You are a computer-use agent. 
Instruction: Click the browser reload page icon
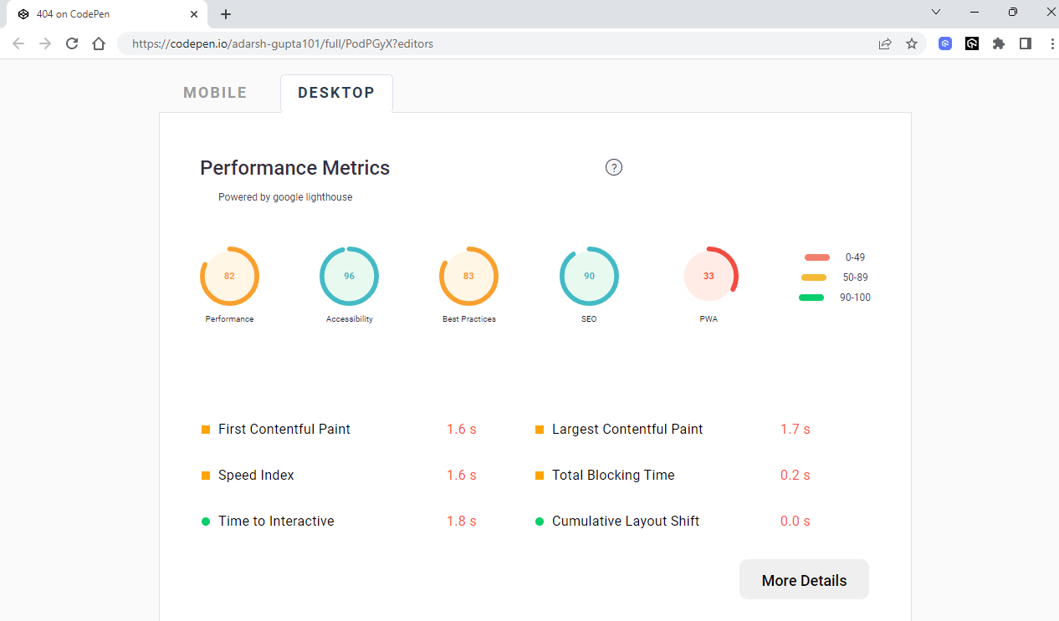coord(71,43)
